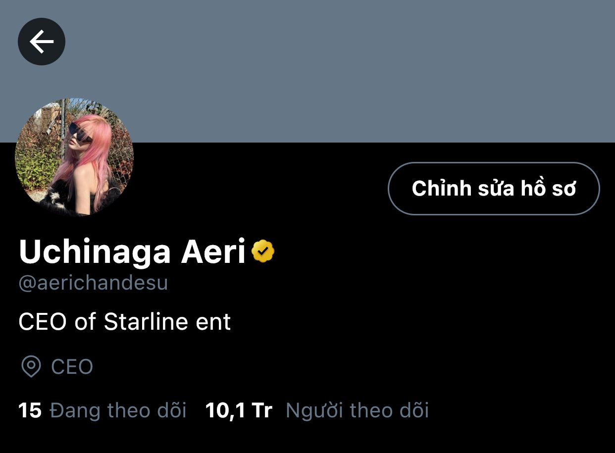The height and width of the screenshot is (453, 615).
Task: Select the @aerichandesu handle
Action: click(93, 283)
